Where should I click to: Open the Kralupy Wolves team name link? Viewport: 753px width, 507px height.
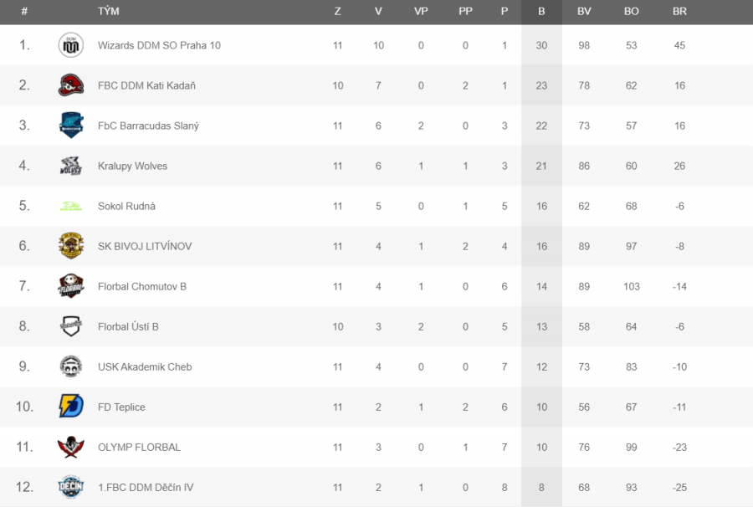pos(132,166)
